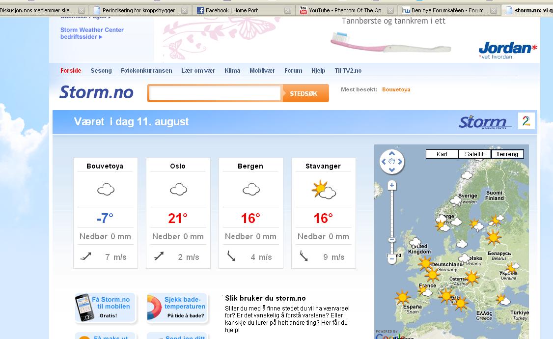Click the Storm Weather Center logo
This screenshot has width=553, height=339.
click(x=485, y=122)
